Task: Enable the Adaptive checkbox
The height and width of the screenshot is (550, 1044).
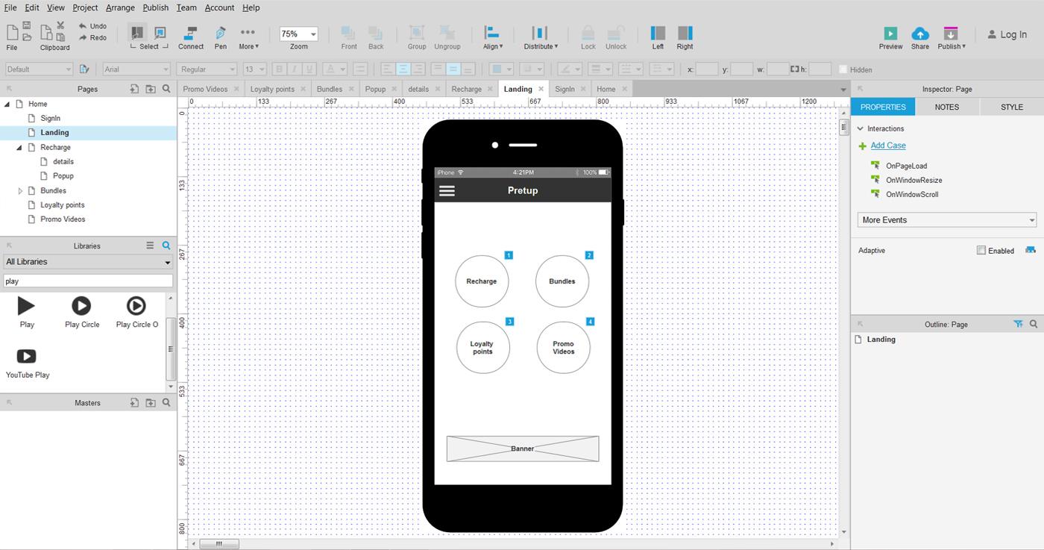Action: coord(981,251)
